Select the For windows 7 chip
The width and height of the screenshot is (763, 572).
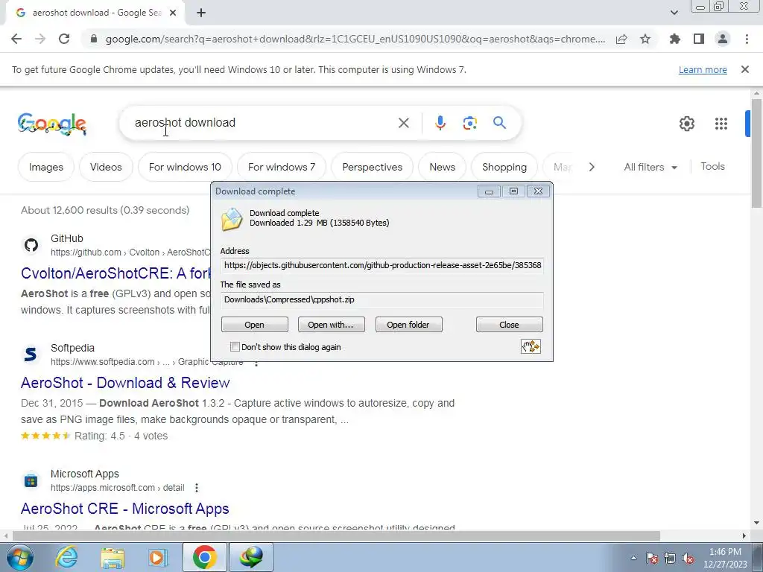[x=281, y=167]
